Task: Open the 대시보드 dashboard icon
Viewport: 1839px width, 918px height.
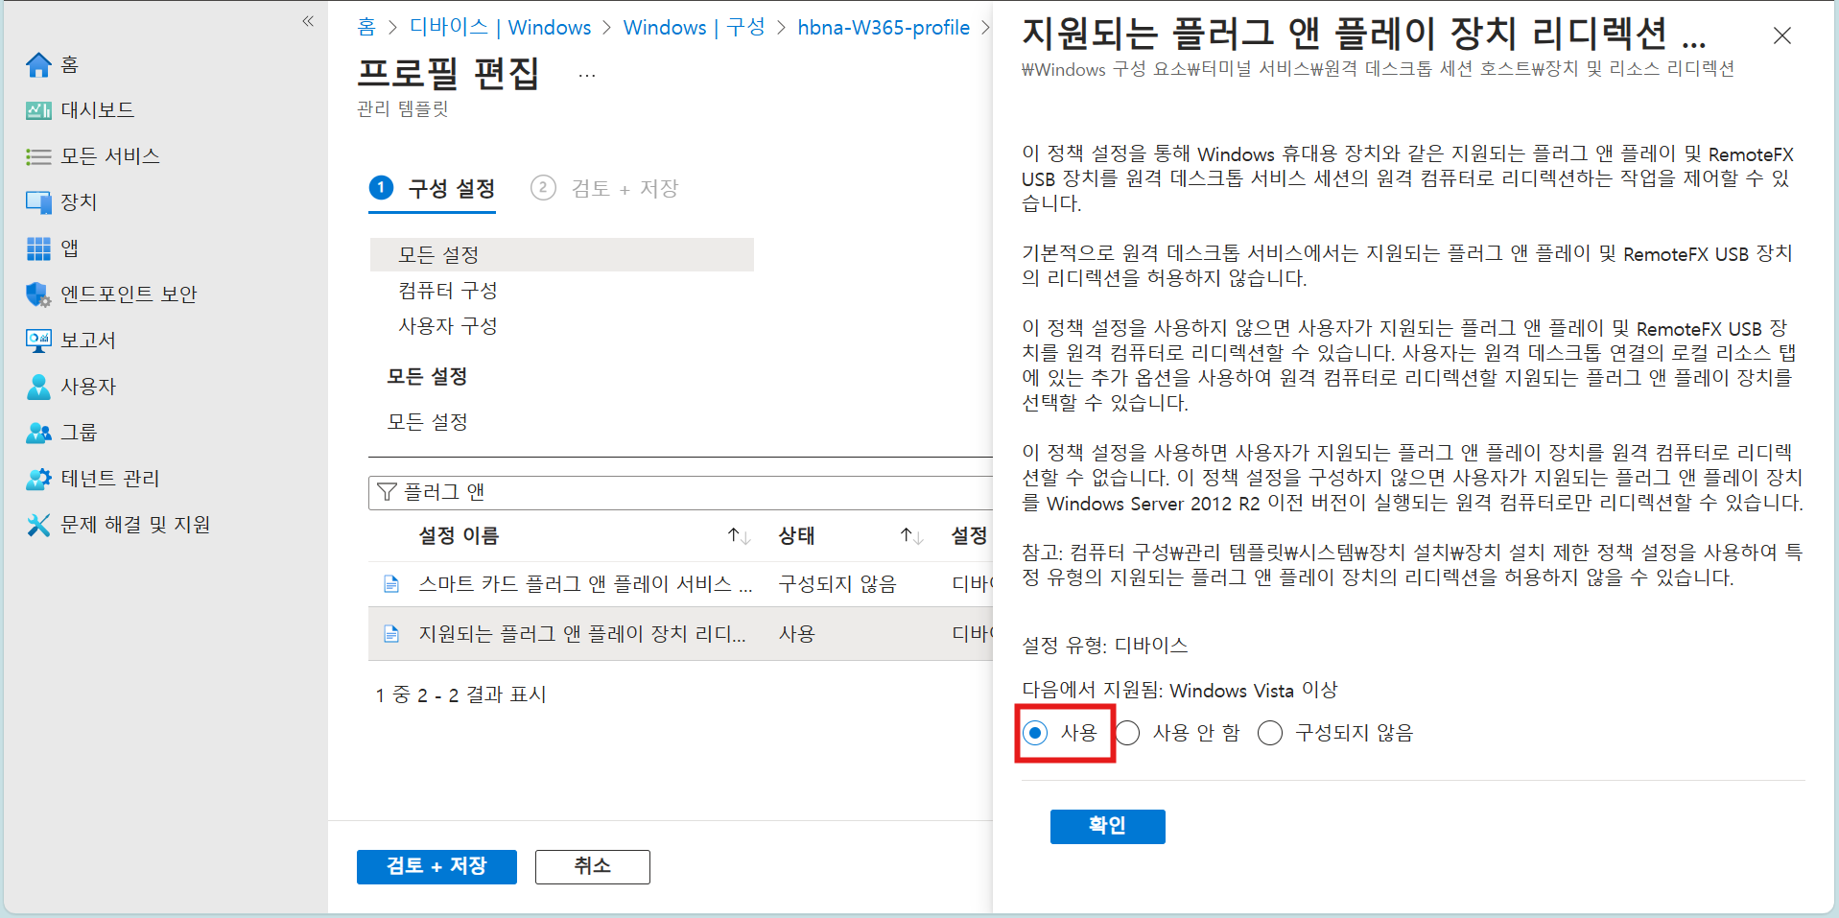Action: pos(38,110)
